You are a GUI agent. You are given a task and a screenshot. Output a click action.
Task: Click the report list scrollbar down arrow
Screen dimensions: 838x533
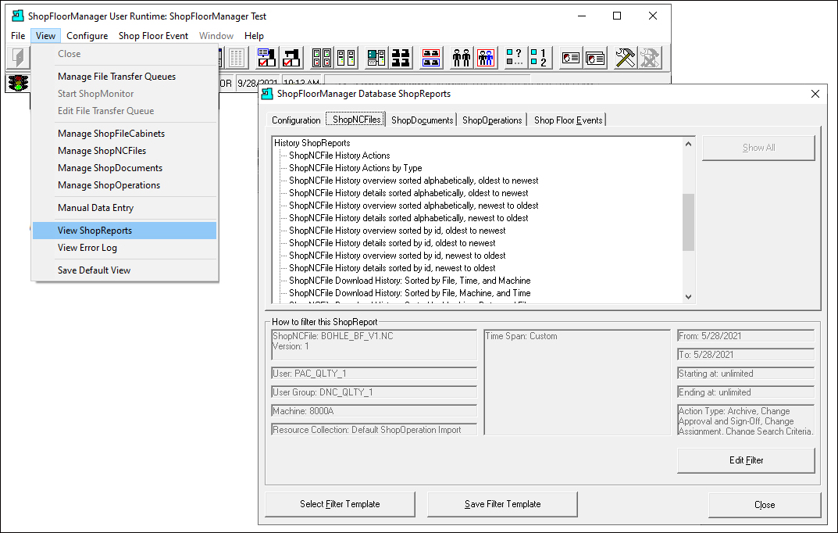tap(688, 297)
